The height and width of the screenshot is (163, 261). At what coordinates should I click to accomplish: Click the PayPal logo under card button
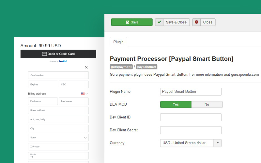(62, 61)
